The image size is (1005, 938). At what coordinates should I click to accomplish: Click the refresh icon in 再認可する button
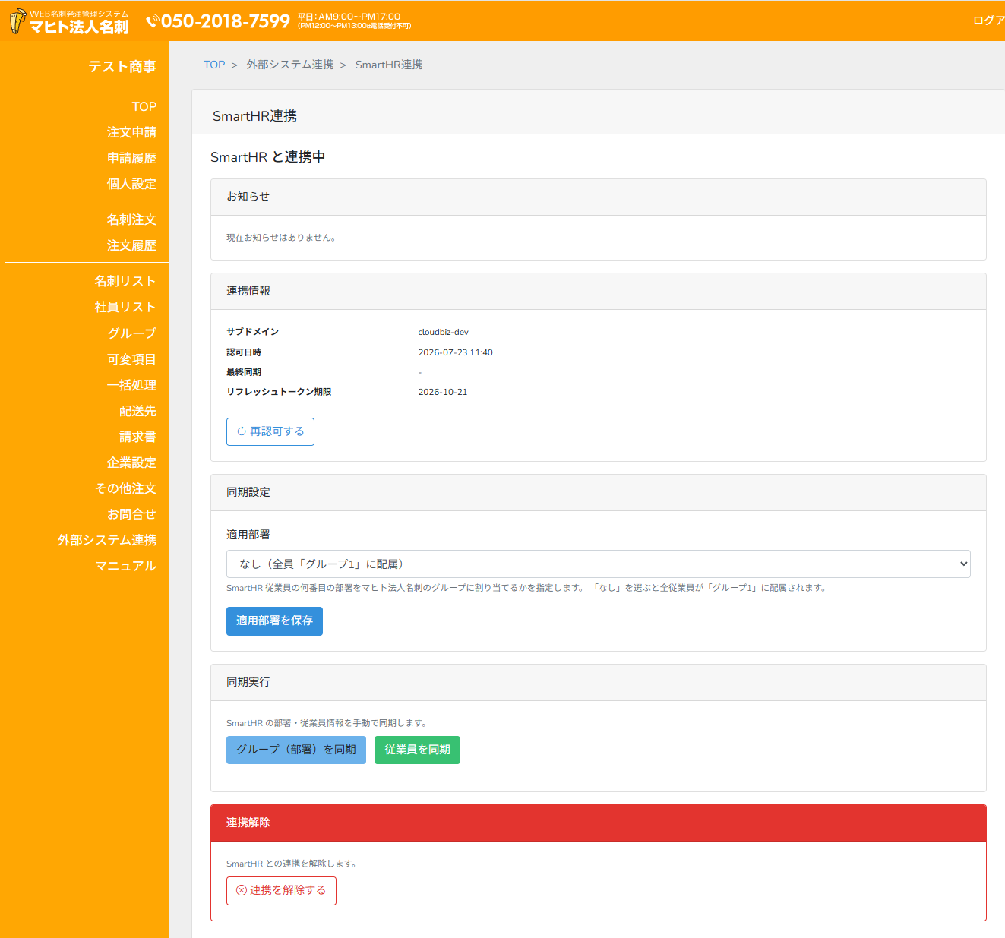click(x=242, y=431)
